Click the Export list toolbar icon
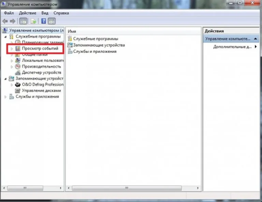Viewport: 262px width, 202px height. (x=33, y=21)
